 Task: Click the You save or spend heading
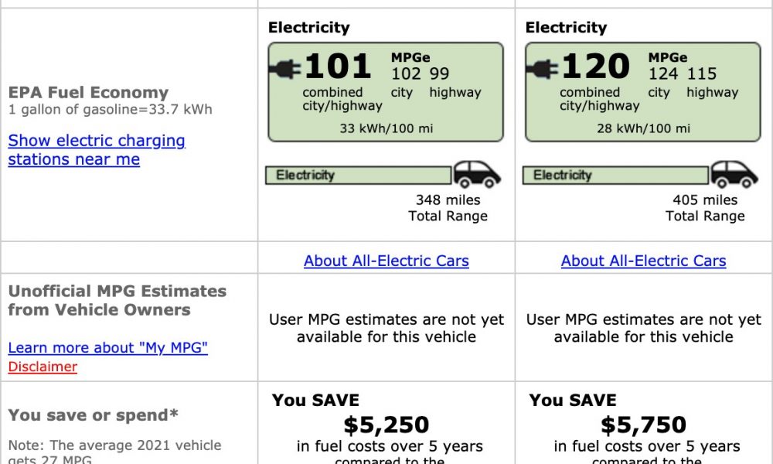point(94,415)
